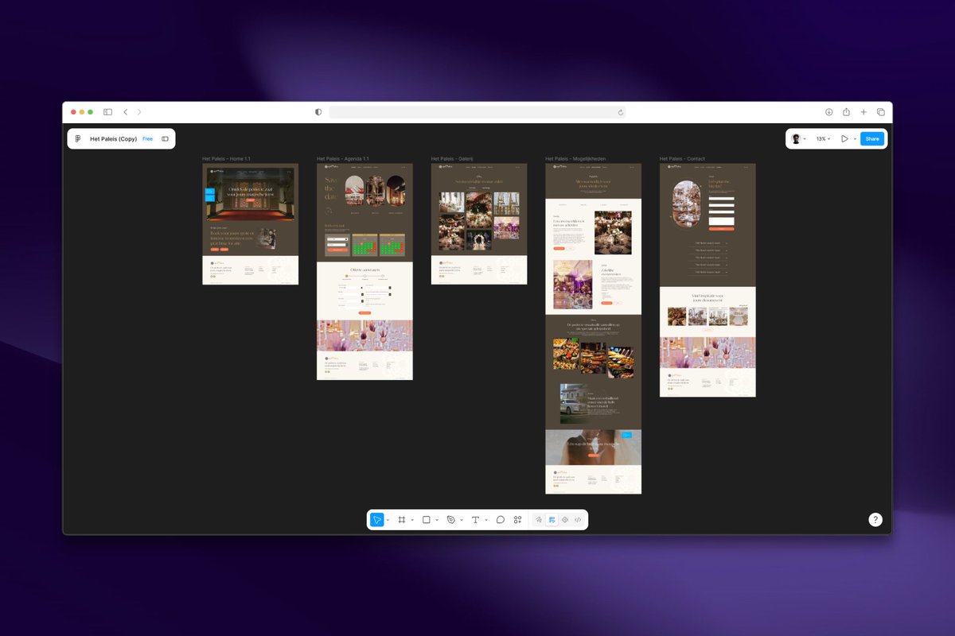This screenshot has width=955, height=636.
Task: Click the Present play icon
Action: point(844,139)
